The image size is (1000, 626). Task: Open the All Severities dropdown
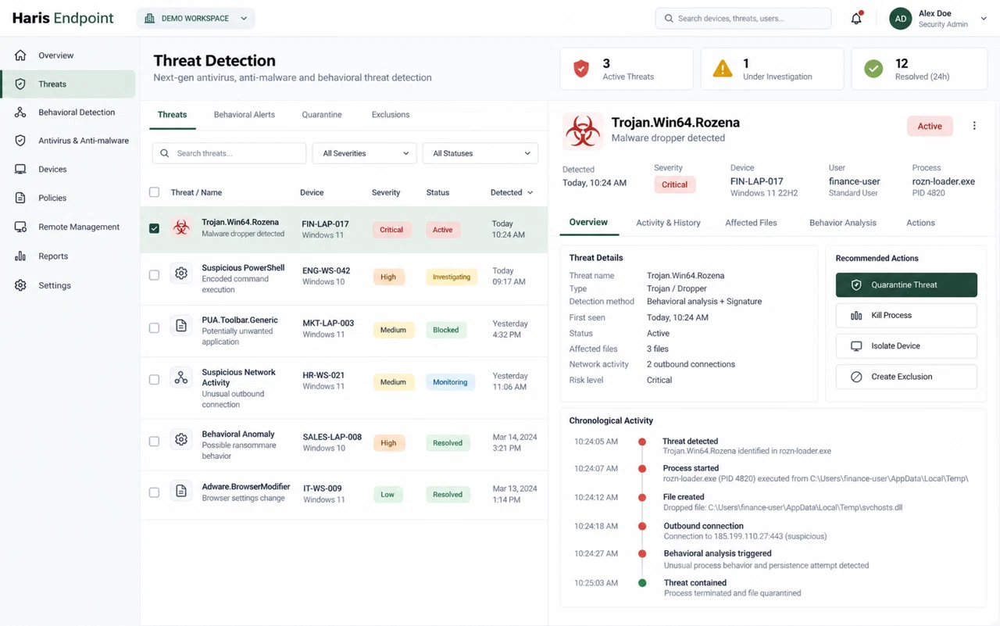click(364, 153)
